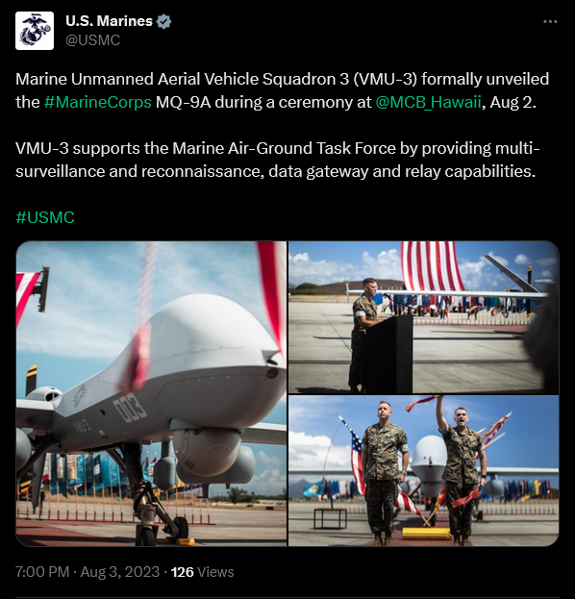
Task: Open the two Marines ribbon-cutting photo
Action: tap(423, 471)
